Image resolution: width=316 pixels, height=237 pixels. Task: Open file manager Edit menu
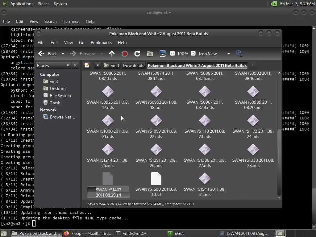click(x=54, y=43)
